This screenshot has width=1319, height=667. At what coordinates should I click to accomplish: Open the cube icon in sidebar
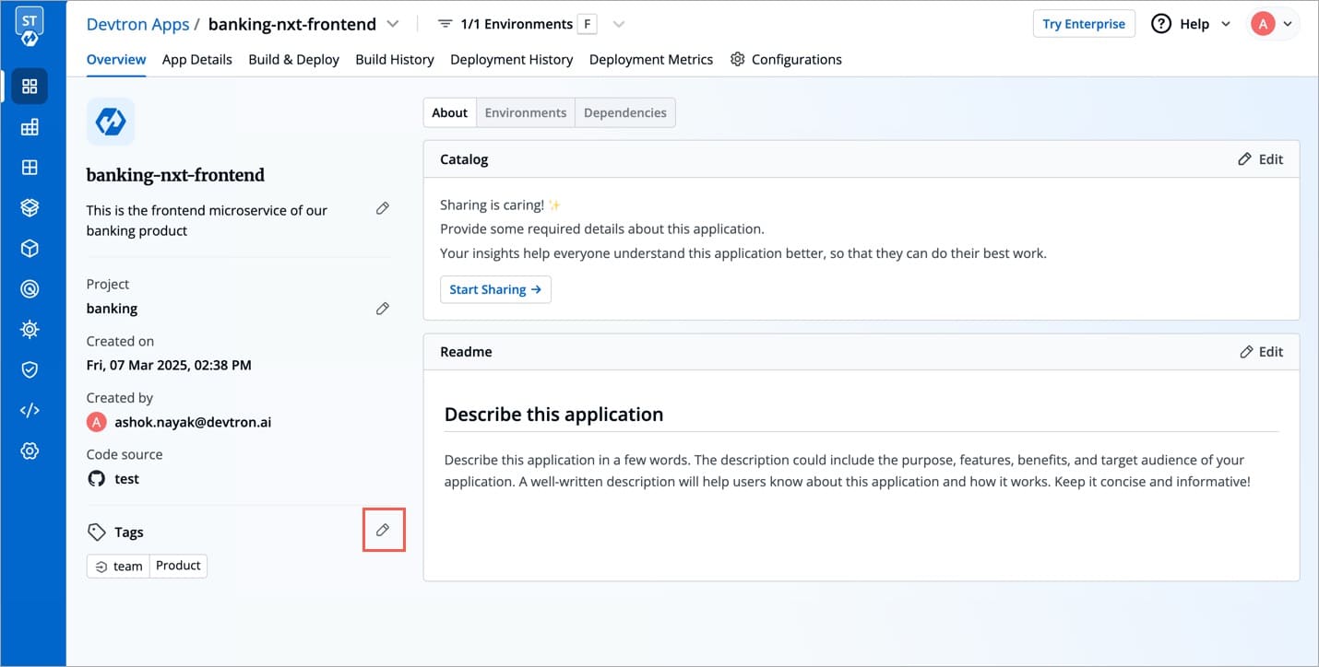click(30, 249)
